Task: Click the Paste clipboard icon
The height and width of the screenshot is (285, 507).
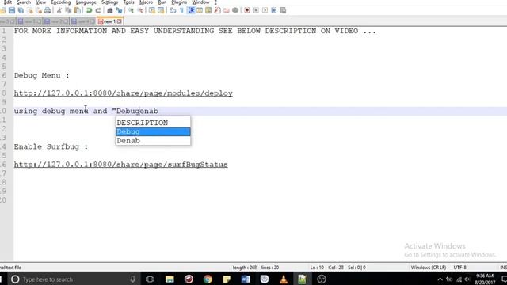Action: (x=78, y=10)
